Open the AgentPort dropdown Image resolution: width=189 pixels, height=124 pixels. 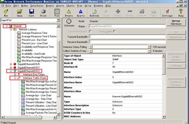point(58,20)
